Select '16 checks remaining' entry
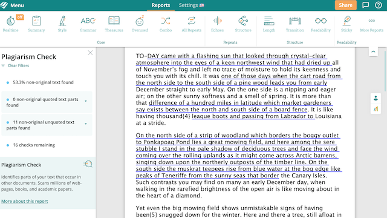Image resolution: width=387 pixels, height=218 pixels. coord(34,145)
